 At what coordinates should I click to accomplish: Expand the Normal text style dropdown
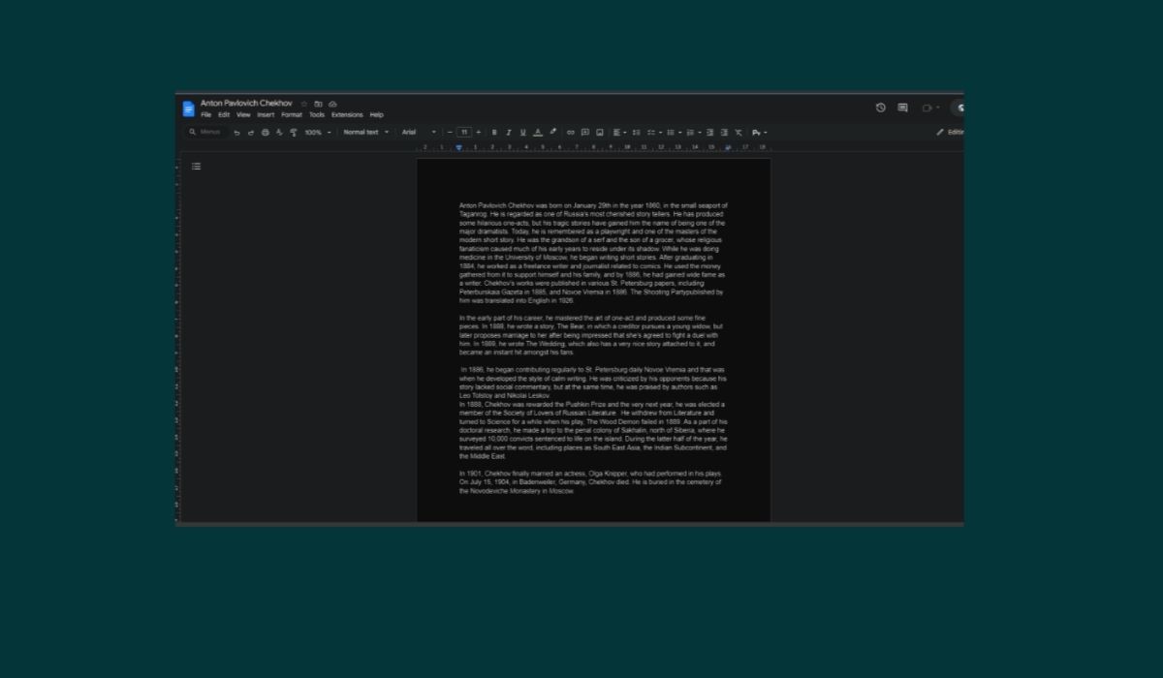pyautogui.click(x=365, y=133)
